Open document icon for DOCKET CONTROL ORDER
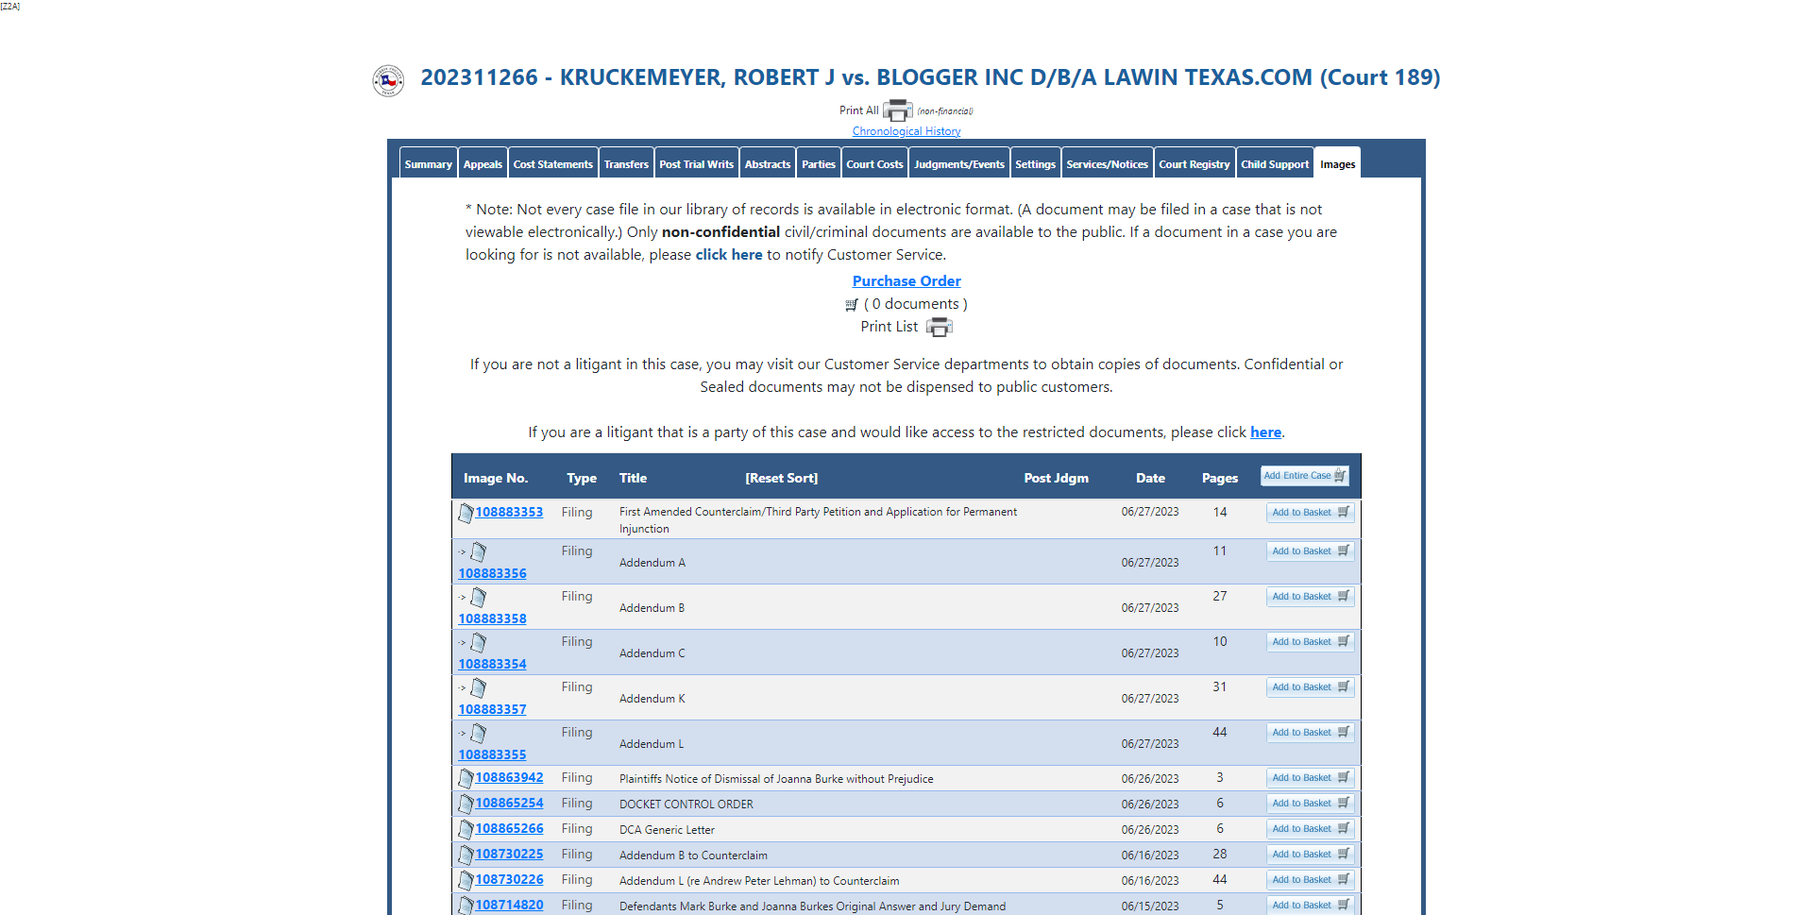Screen dimensions: 1813x915 (466, 804)
